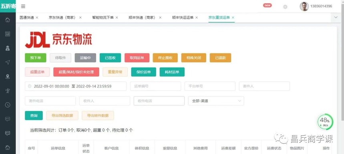This screenshot has width=344, height=154.
Task: Close the 京东快递（商家） tab
Action: point(80,18)
